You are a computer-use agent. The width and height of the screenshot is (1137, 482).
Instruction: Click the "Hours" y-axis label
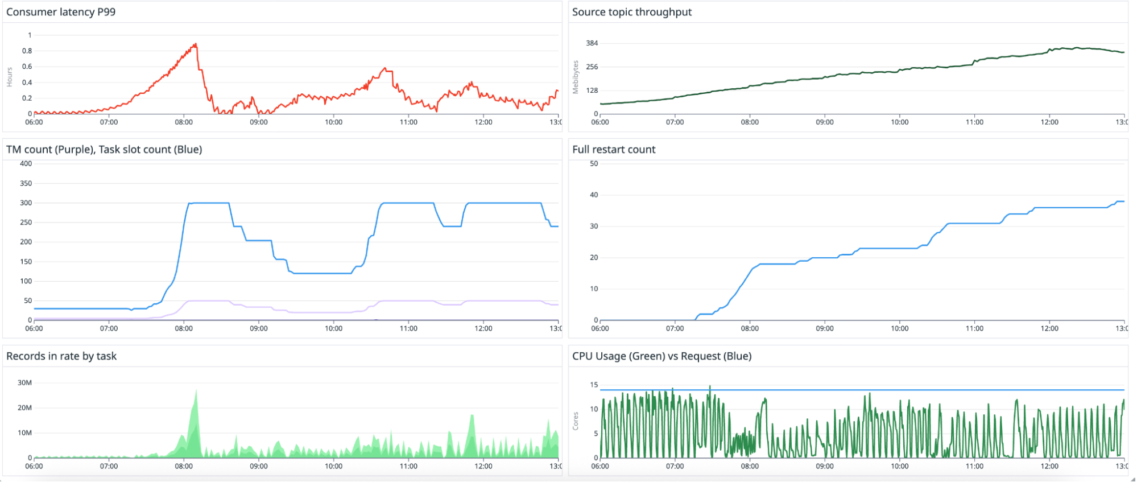click(x=10, y=77)
